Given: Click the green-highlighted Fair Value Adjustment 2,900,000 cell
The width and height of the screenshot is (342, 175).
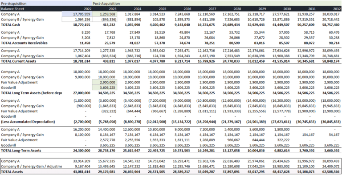Looking at the screenshot, I should point(105,82).
